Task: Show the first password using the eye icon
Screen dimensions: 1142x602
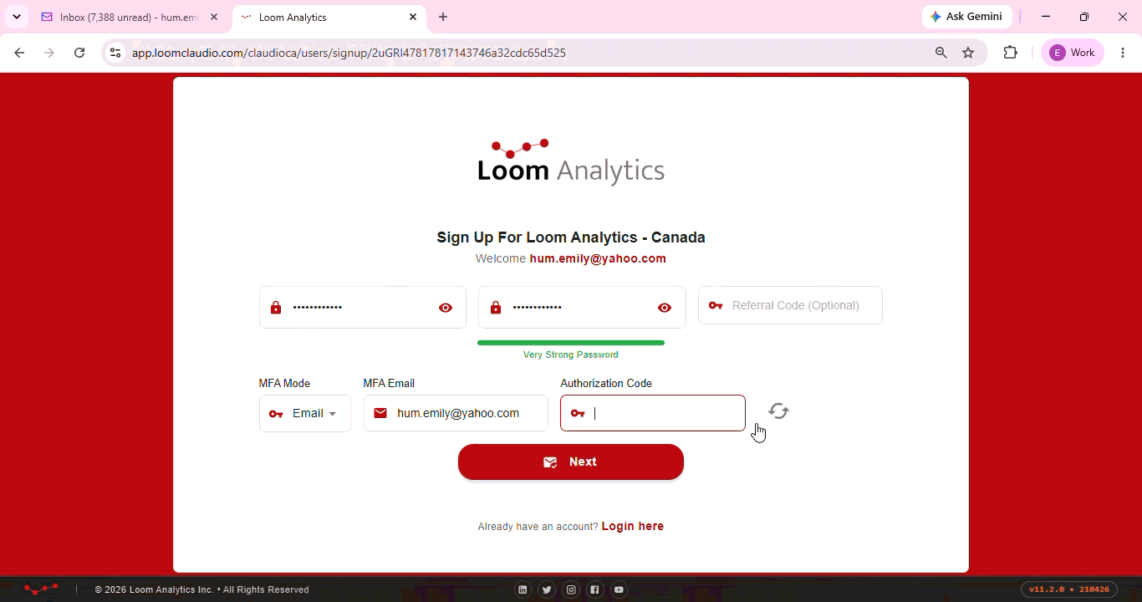Action: tap(446, 308)
